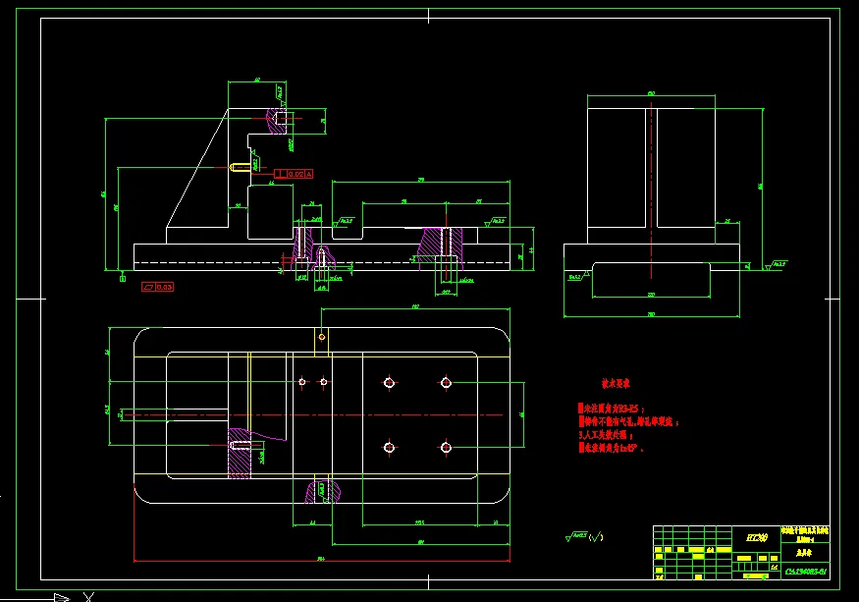
Task: Pick the large magenta hatch in plan view
Action: pos(240,454)
